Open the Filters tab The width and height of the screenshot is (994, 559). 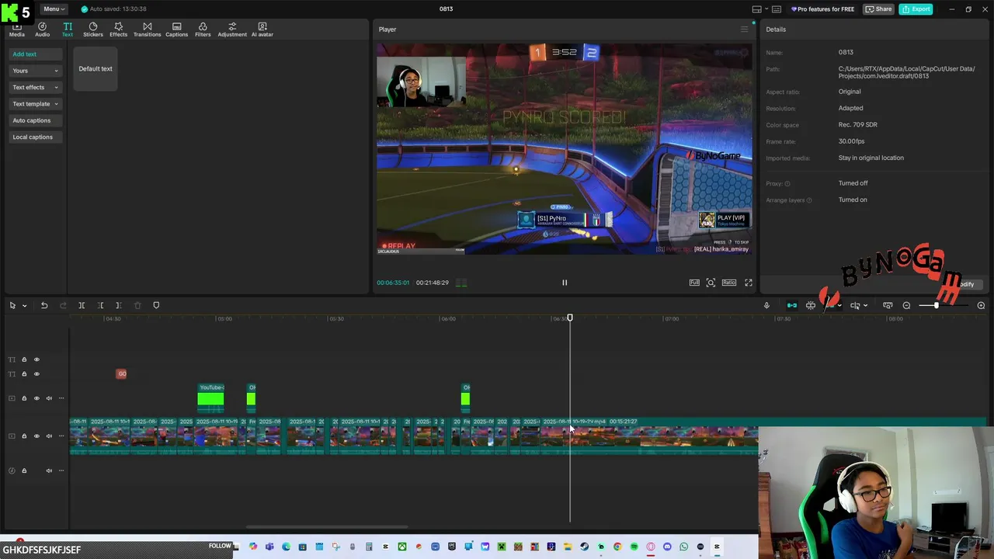click(x=203, y=30)
